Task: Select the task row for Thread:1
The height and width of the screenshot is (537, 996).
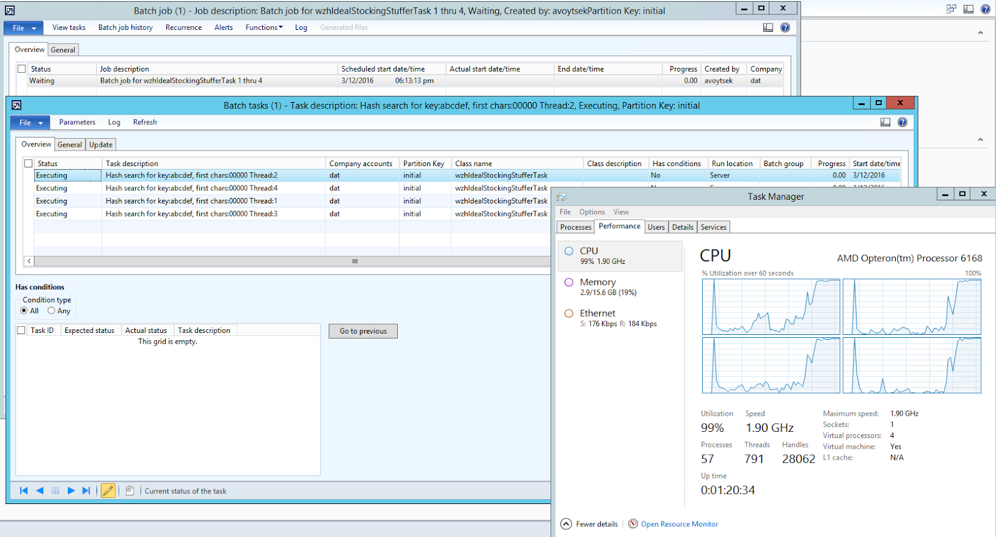Action: tap(292, 201)
